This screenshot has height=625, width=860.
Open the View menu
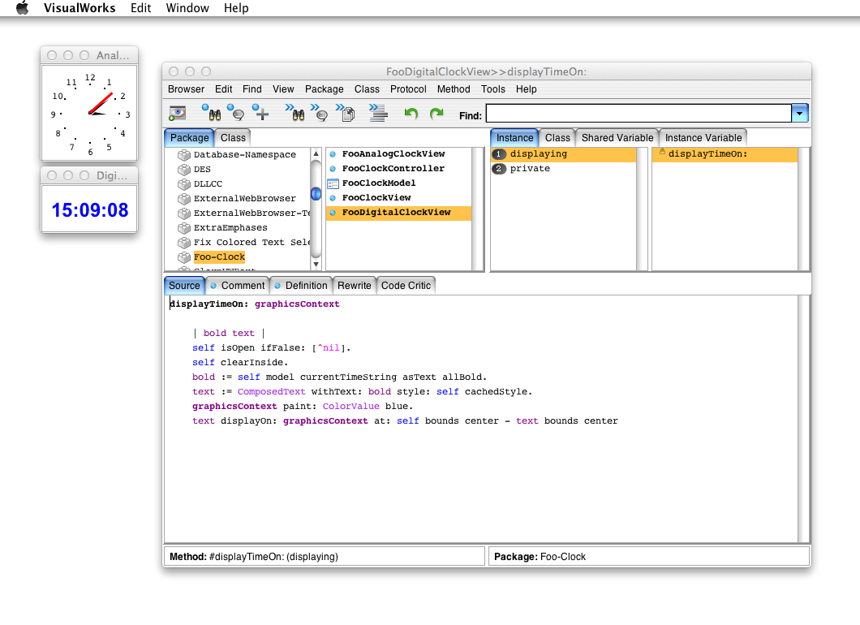coord(283,89)
